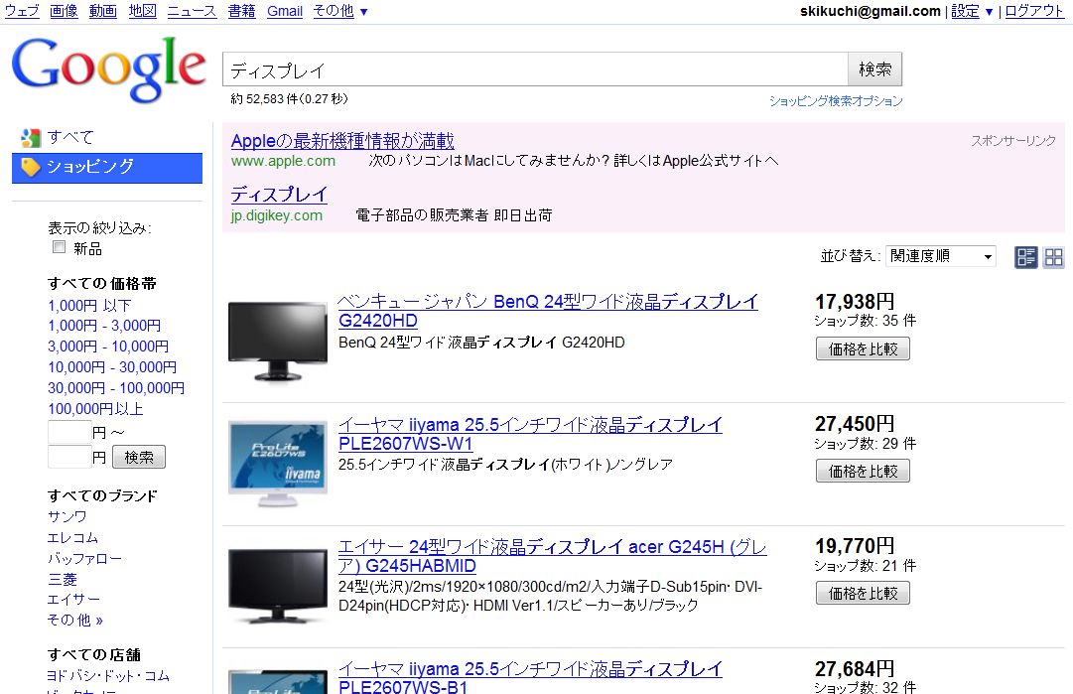Open acer G245HABMID product link

click(552, 556)
